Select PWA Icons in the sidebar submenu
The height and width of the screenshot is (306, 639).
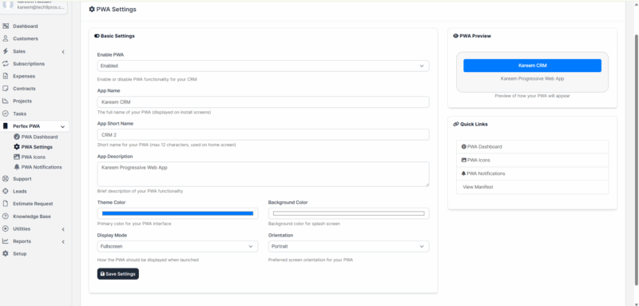click(34, 157)
